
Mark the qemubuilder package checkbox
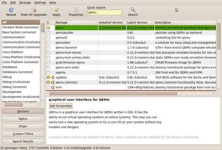click(x=48, y=32)
